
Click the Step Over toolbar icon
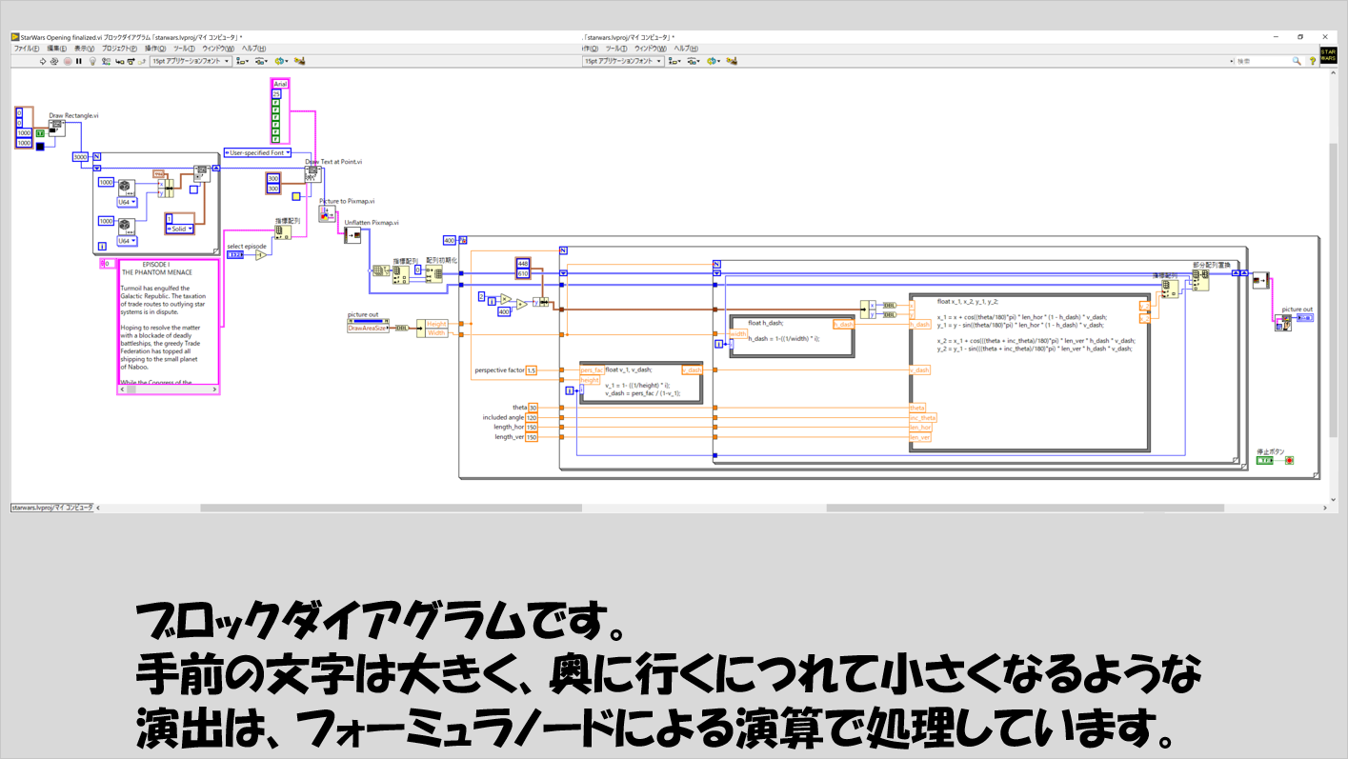(x=131, y=61)
